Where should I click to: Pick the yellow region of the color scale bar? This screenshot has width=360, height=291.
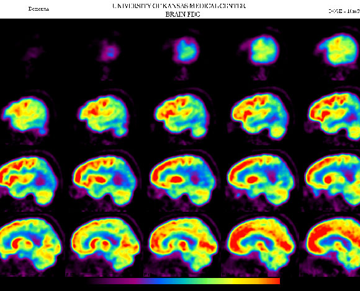pos(232,281)
